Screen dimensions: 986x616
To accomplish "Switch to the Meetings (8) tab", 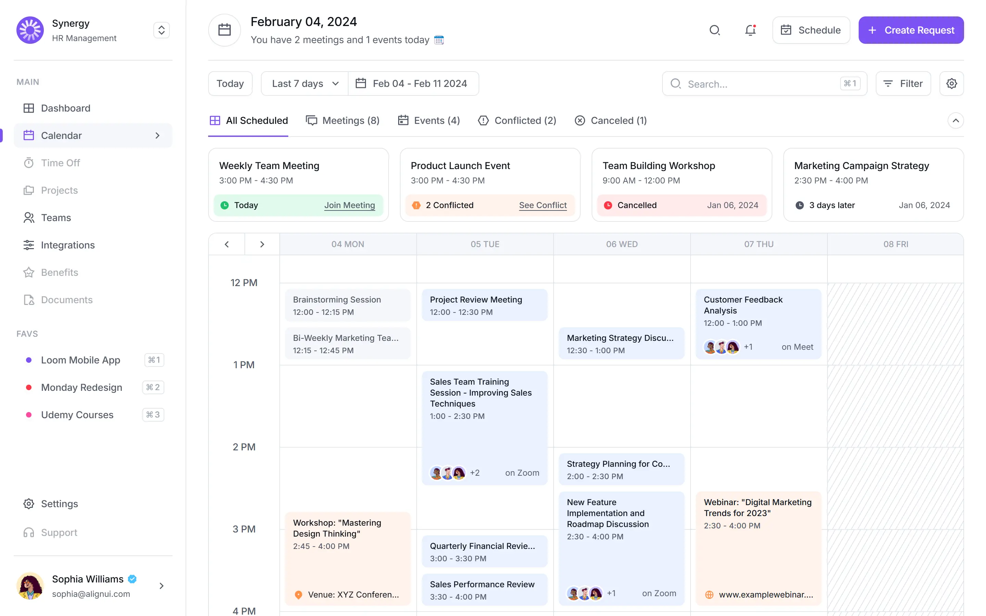I will point(343,120).
